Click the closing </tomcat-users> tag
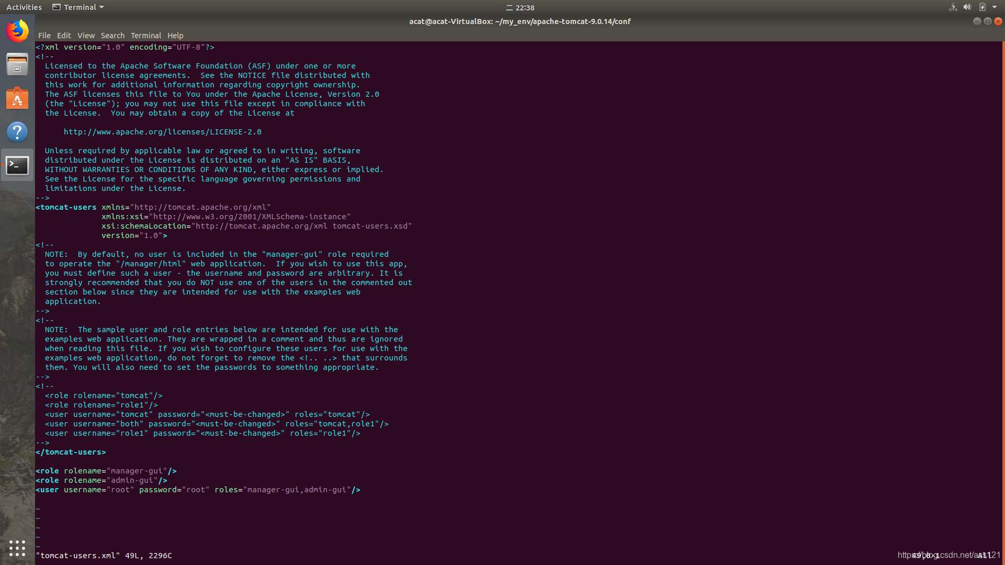This screenshot has width=1005, height=565. [x=71, y=452]
